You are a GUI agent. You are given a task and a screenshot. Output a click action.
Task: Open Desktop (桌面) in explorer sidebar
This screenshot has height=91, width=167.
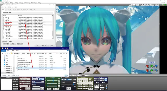[x=6, y=64]
